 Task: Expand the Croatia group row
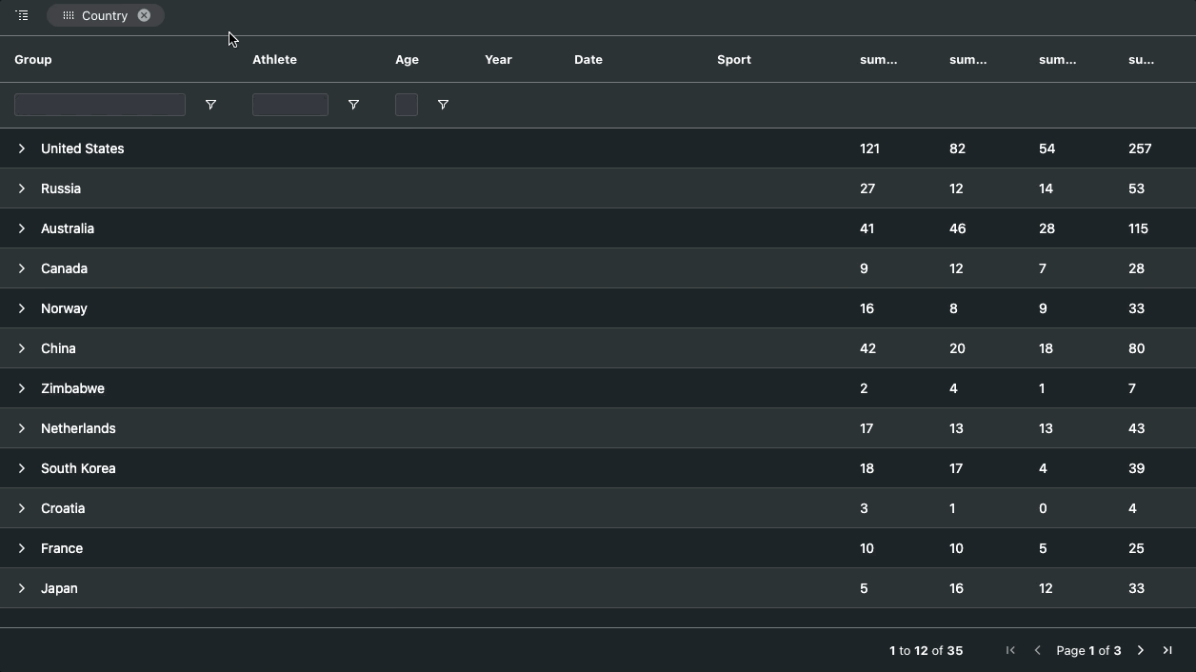click(x=22, y=508)
